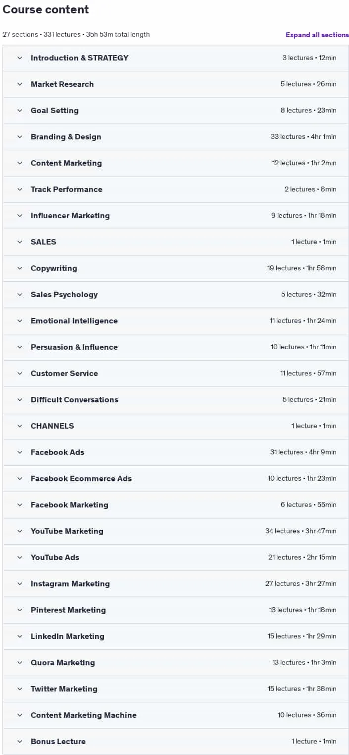Click the Facebook Ads section chevron
This screenshot has width=349, height=755.
(x=20, y=452)
